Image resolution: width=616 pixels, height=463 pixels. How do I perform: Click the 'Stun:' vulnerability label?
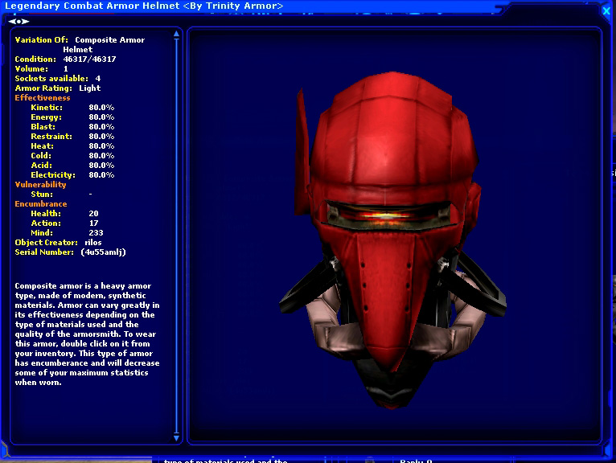pyautogui.click(x=42, y=194)
